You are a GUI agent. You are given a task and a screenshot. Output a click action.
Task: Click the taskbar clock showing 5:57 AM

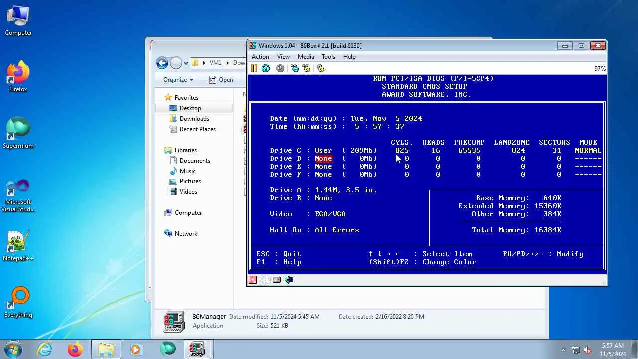click(x=613, y=350)
